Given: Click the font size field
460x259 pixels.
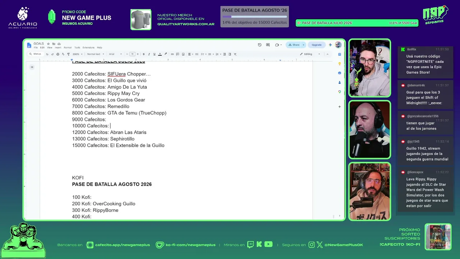Looking at the screenshot, I should [132, 54].
